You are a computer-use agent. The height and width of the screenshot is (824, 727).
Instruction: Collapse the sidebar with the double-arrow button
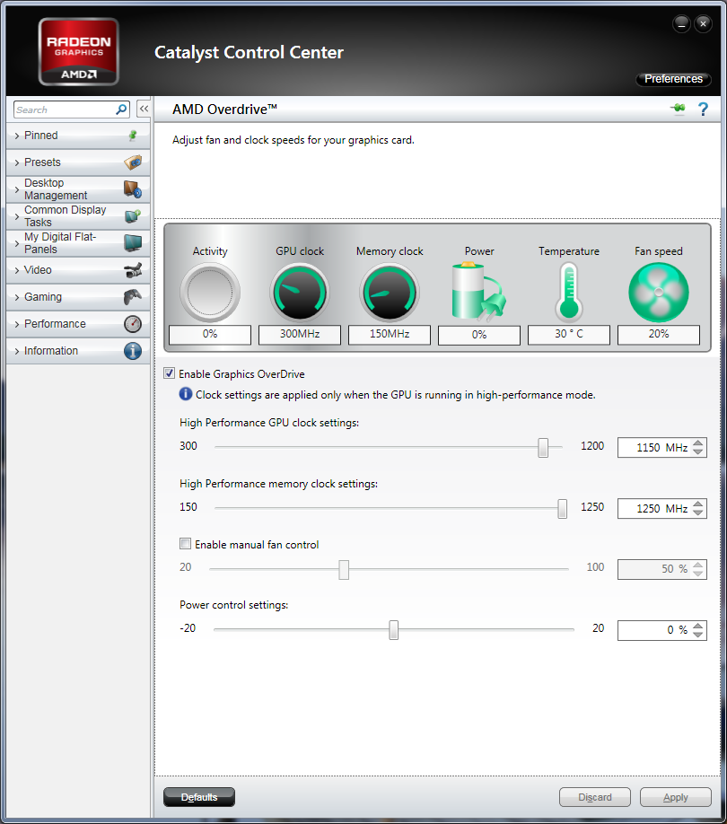144,109
